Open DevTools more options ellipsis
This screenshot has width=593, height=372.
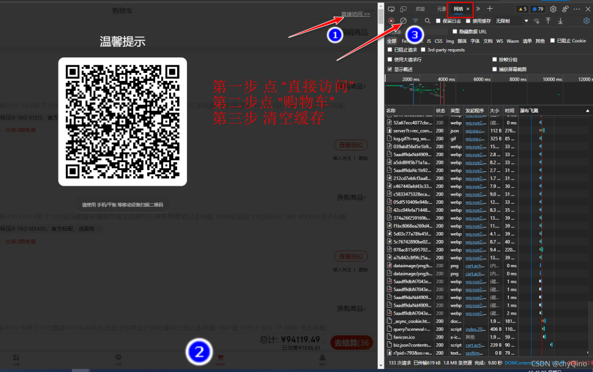[x=577, y=9]
